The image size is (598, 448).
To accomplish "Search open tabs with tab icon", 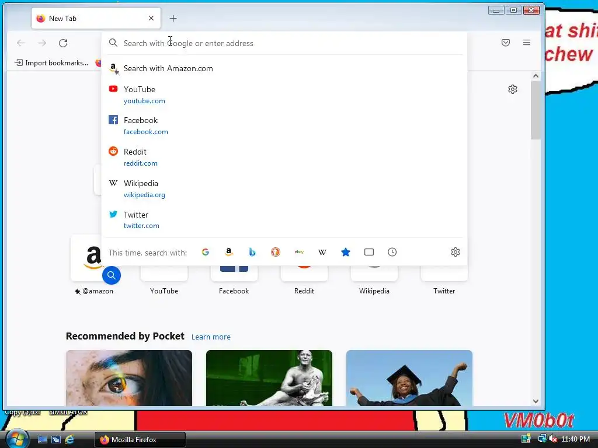I will (369, 252).
